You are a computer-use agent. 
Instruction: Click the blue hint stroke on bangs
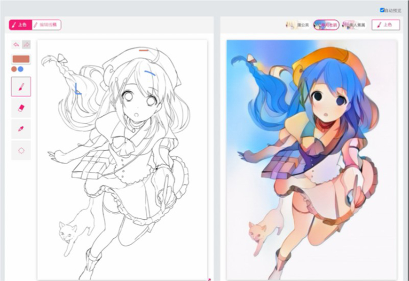(x=150, y=73)
